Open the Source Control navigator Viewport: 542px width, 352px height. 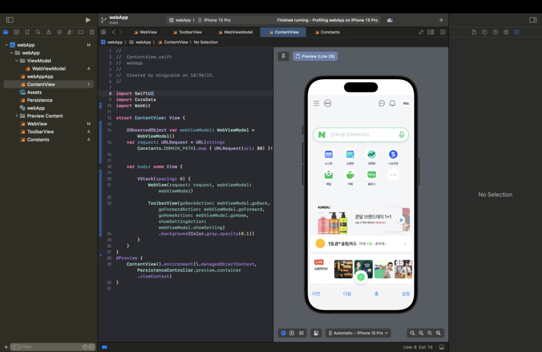tap(16, 32)
